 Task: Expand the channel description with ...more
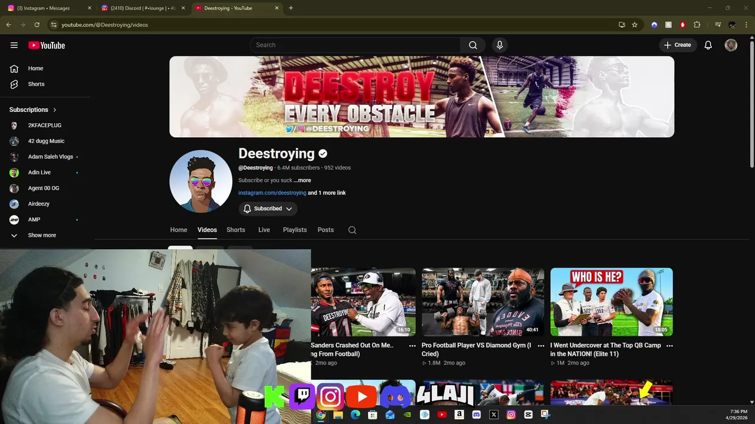302,180
